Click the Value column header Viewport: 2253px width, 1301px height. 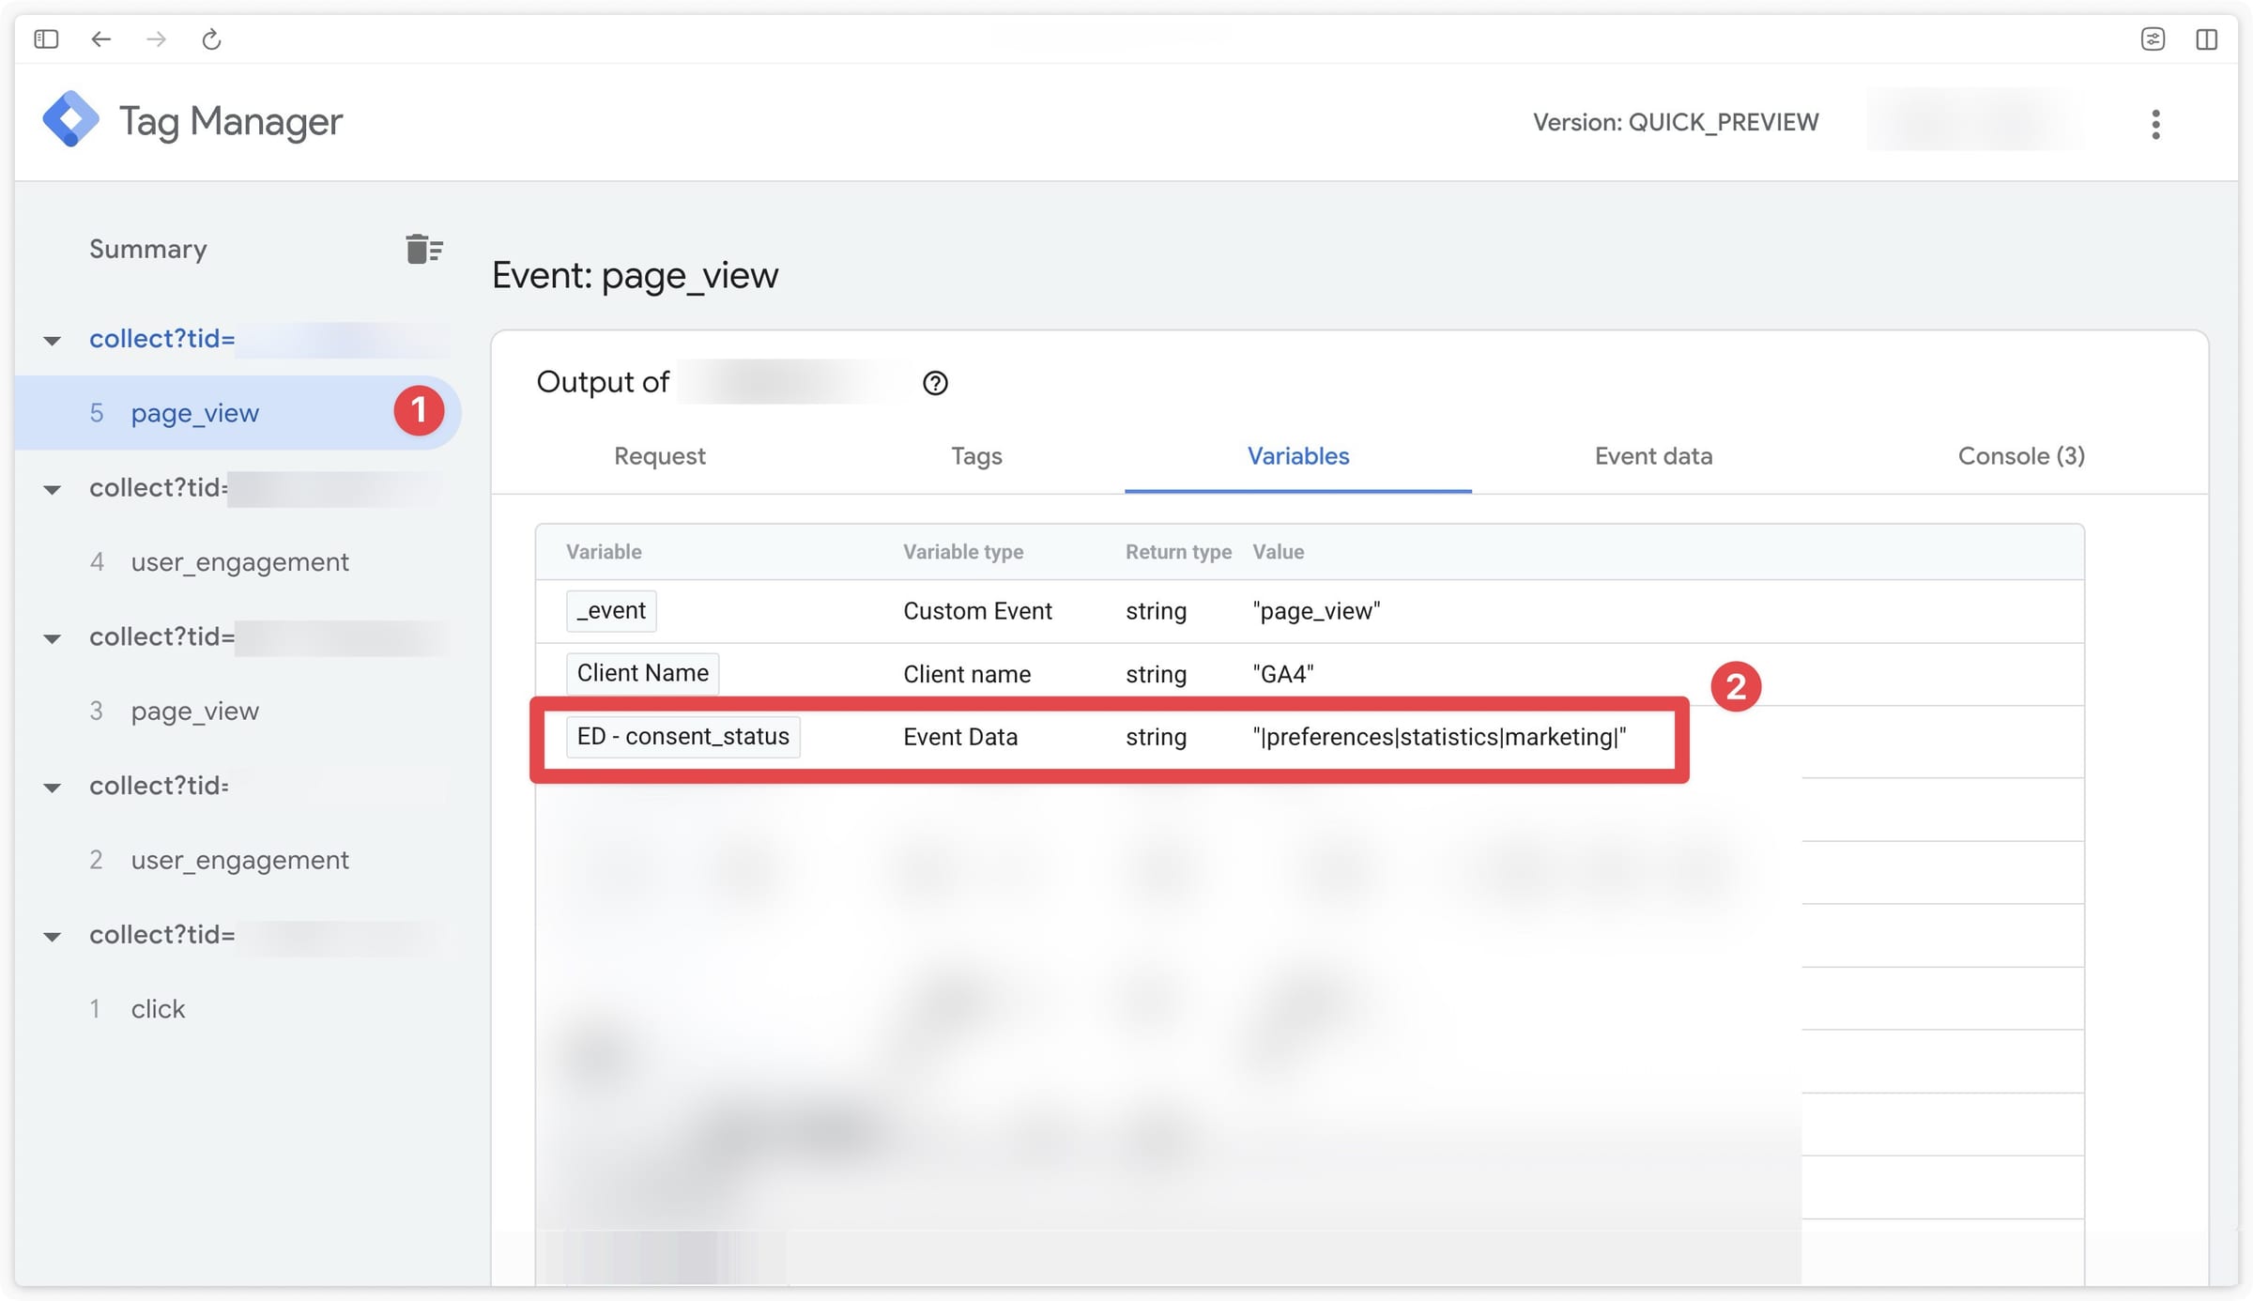pyautogui.click(x=1278, y=552)
